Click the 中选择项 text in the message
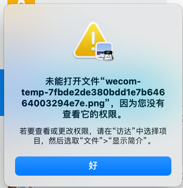This screenshot has height=188, width=183. pyautogui.click(x=151, y=131)
